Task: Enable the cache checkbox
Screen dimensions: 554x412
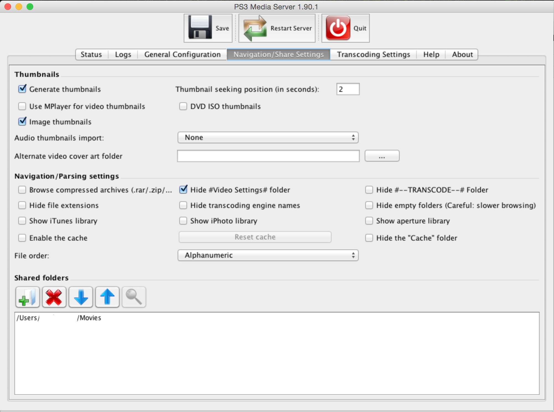Action: point(22,238)
